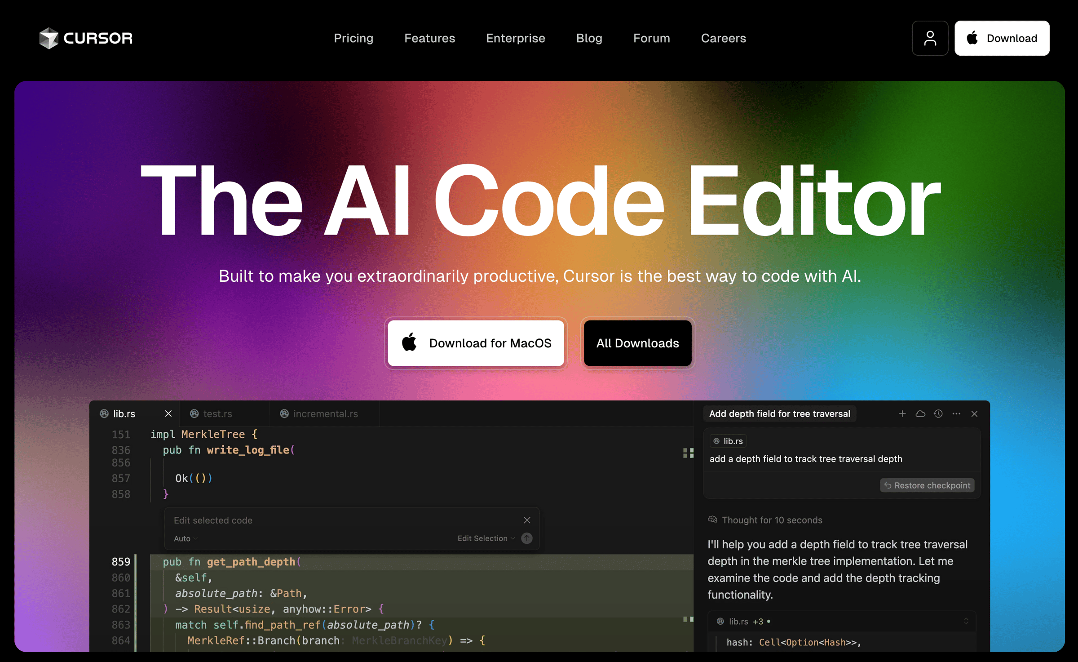Image resolution: width=1078 pixels, height=662 pixels.
Task: Click the lib.rs file chip in chat
Action: point(728,441)
